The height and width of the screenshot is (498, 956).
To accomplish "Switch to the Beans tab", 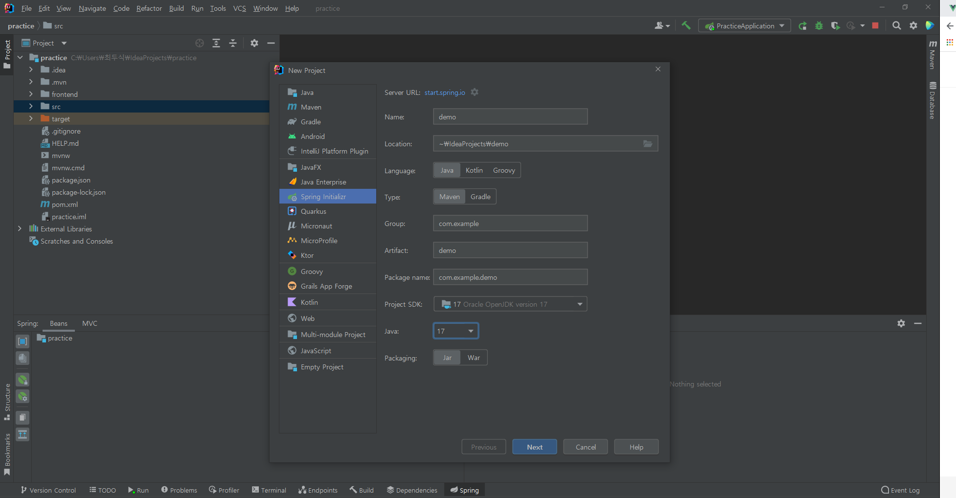I will [x=59, y=323].
